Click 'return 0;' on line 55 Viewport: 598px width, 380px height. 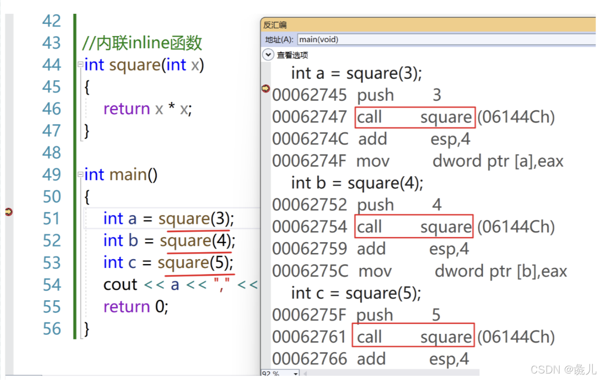pyautogui.click(x=136, y=307)
